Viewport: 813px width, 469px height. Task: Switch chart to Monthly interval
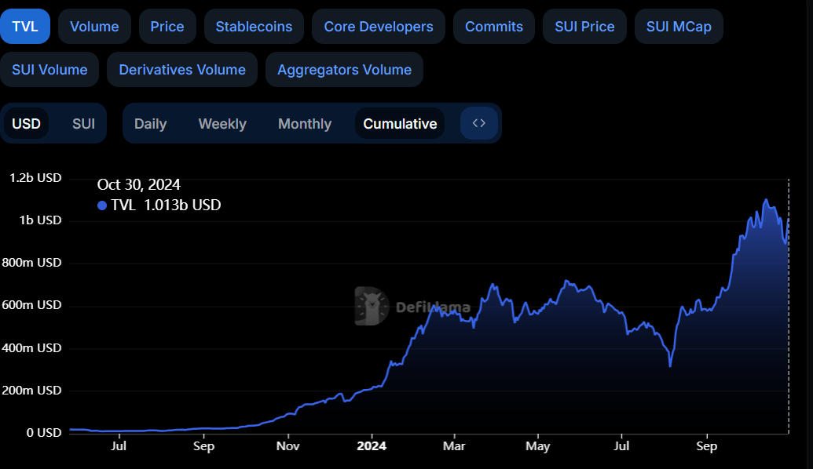(x=304, y=123)
